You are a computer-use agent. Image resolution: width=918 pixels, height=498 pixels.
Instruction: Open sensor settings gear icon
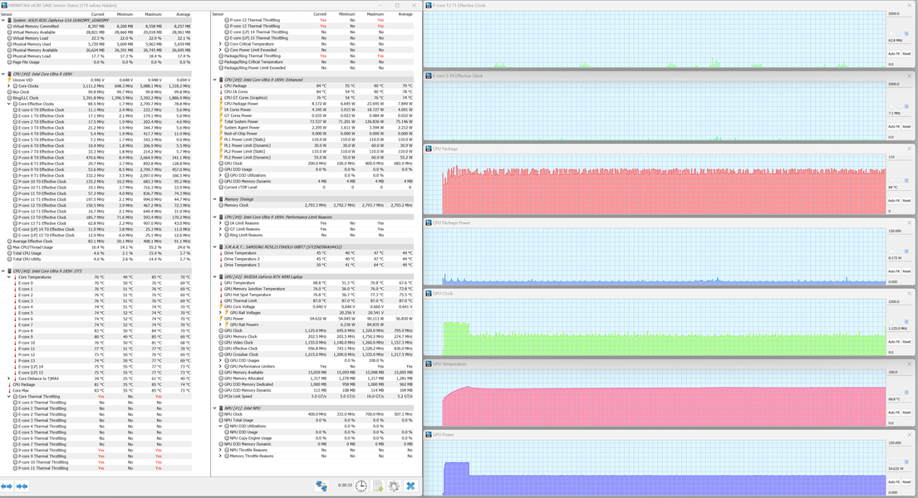(394, 486)
